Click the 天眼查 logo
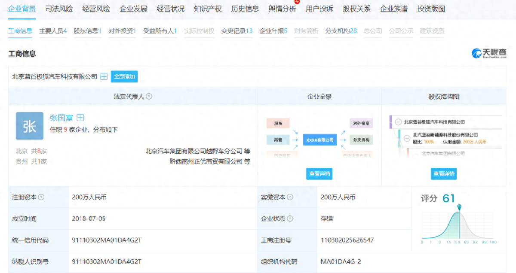 point(488,53)
